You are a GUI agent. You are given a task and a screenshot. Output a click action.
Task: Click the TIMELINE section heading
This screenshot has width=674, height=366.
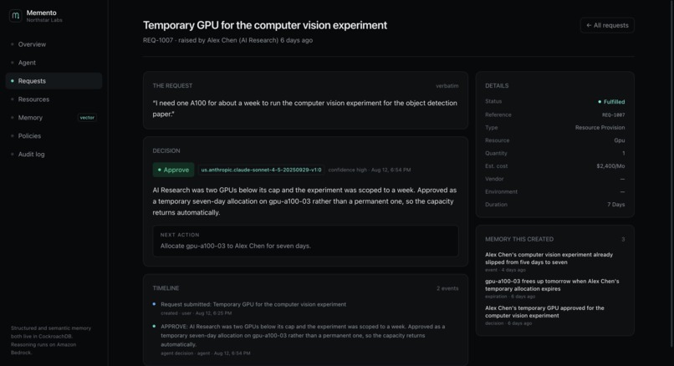point(166,288)
